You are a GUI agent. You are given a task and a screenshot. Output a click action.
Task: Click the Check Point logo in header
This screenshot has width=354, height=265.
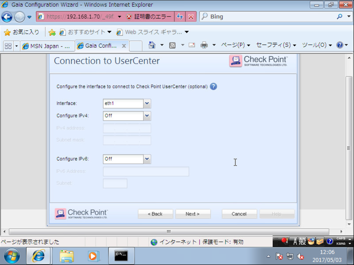coord(258,61)
